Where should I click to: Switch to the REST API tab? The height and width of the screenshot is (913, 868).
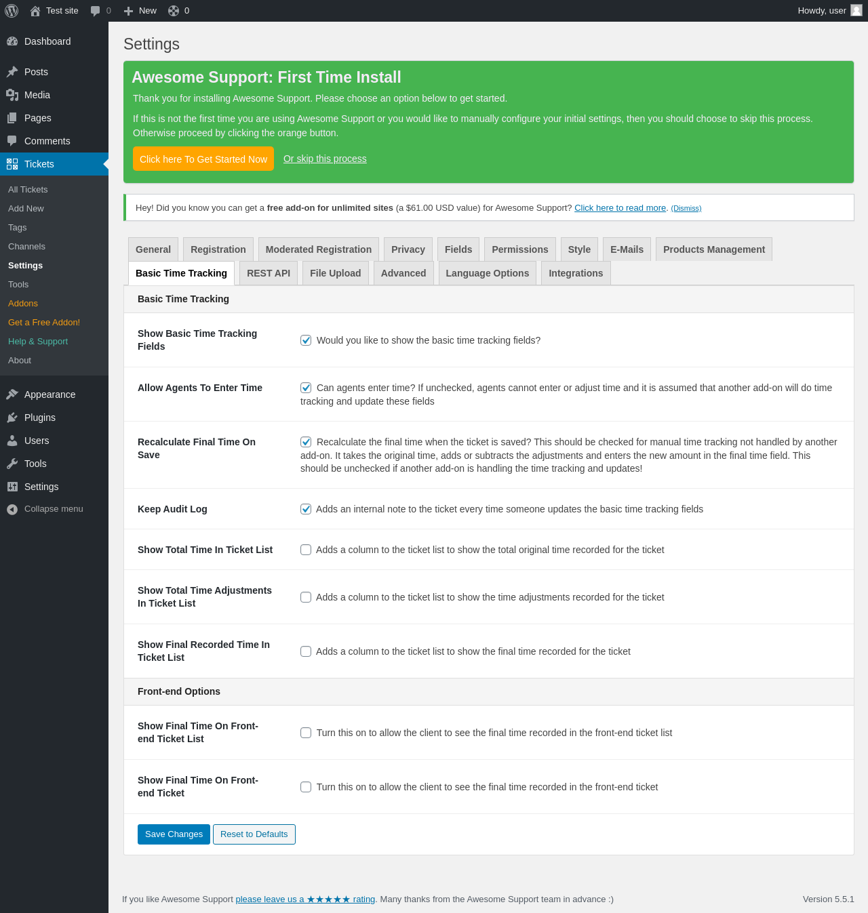(269, 273)
